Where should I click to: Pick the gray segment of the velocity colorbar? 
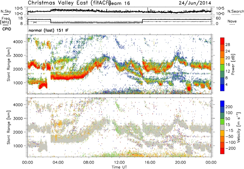coord(222,128)
